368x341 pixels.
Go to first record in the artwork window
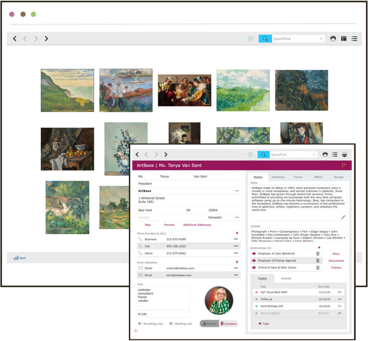click(x=15, y=38)
